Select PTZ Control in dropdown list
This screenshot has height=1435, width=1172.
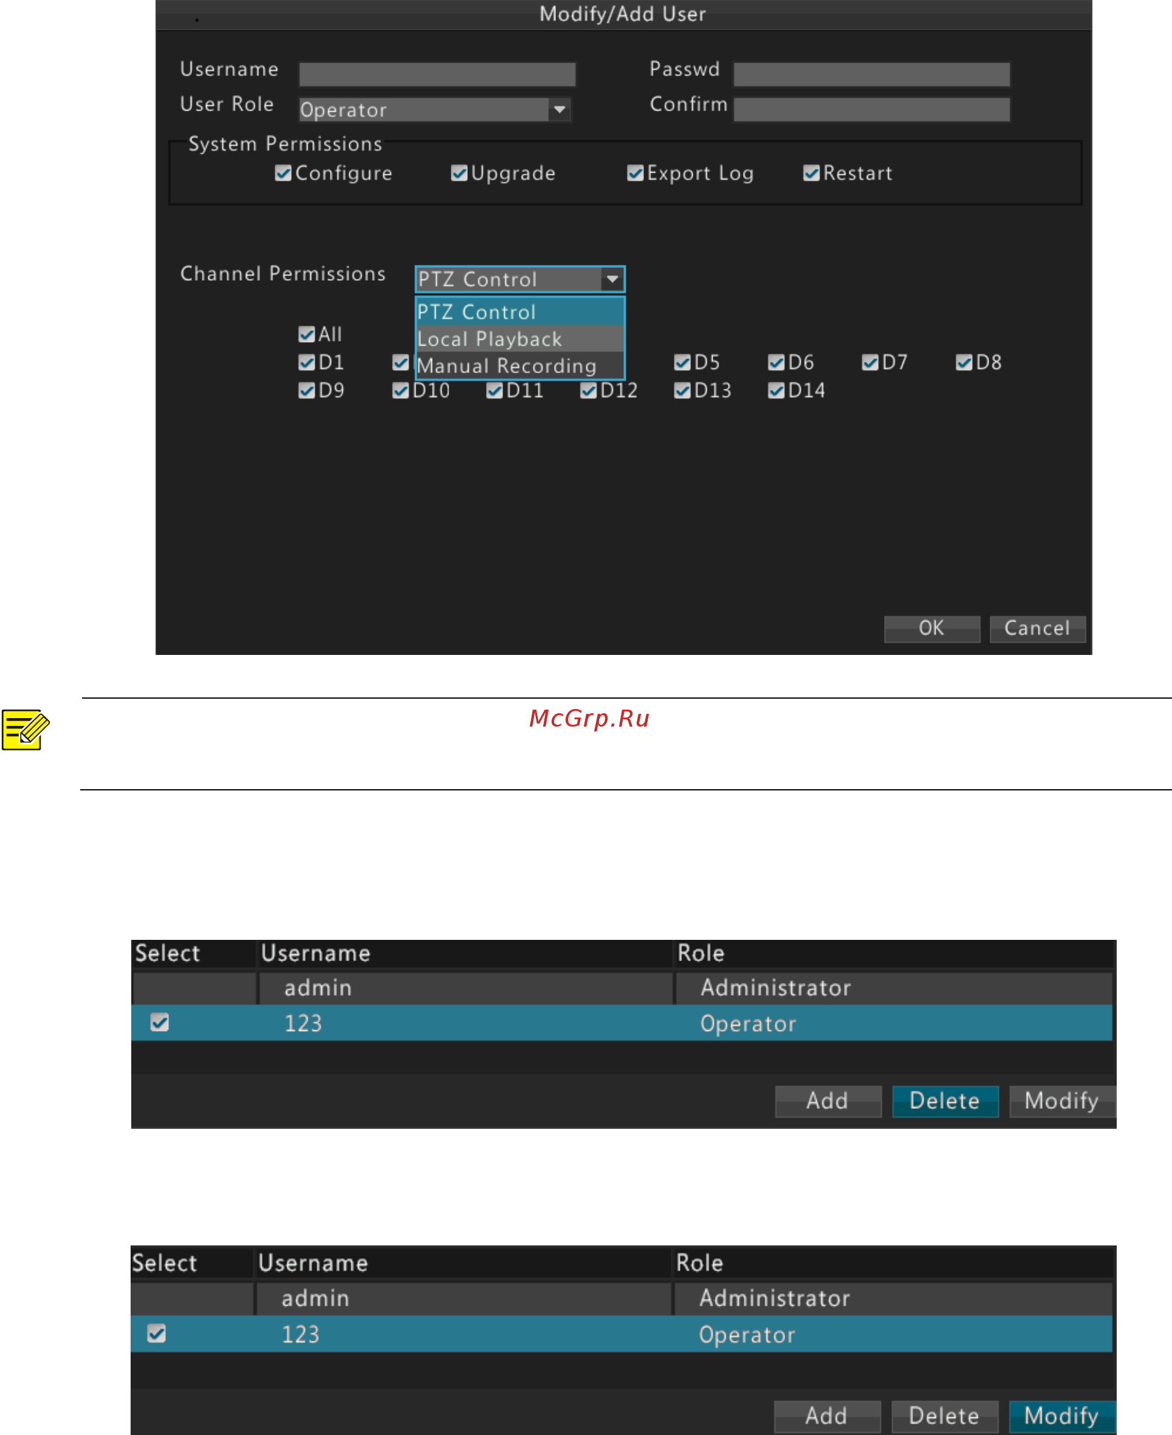click(520, 312)
